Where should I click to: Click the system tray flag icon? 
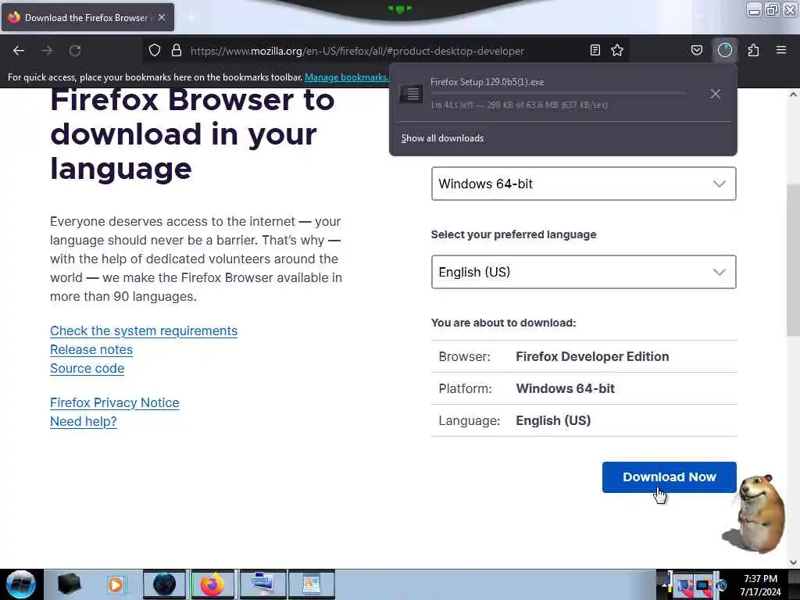(684, 585)
